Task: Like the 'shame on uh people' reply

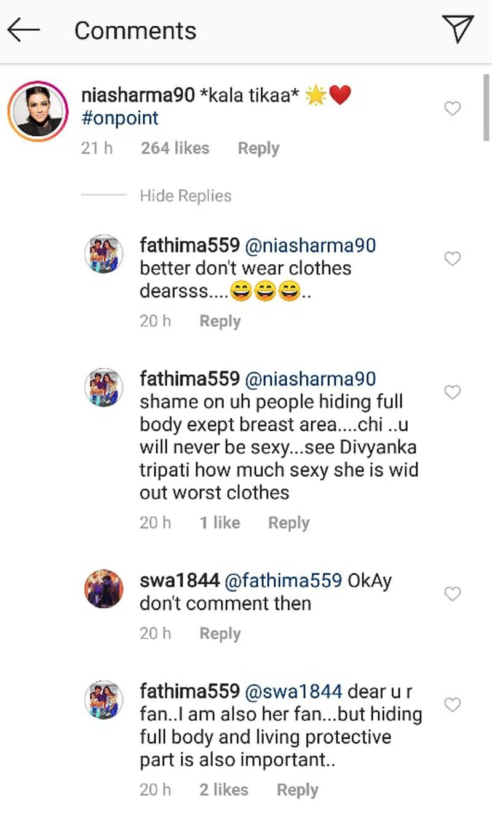Action: pyautogui.click(x=453, y=392)
